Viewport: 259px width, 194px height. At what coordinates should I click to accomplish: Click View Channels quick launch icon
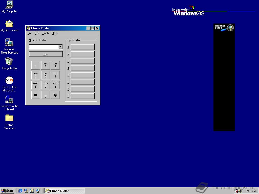tap(38, 191)
